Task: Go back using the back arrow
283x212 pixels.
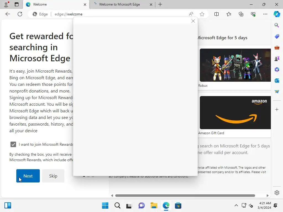Action: pos(8,14)
